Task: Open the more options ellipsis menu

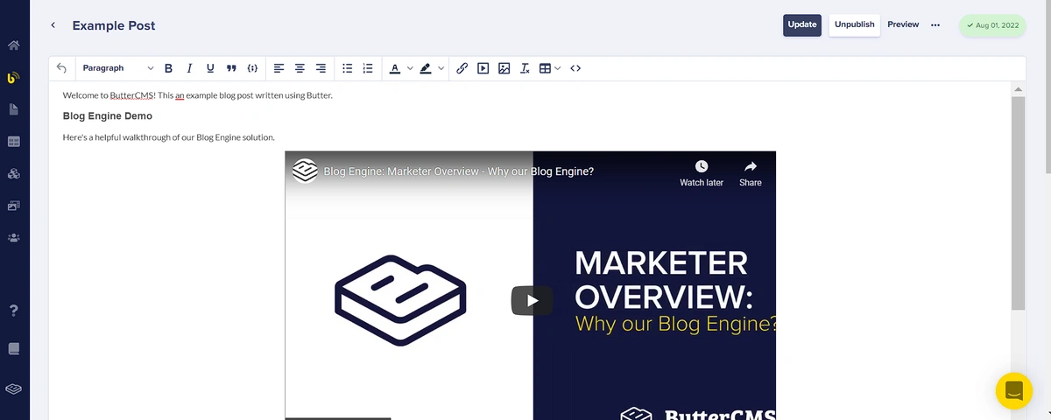Action: 935,24
